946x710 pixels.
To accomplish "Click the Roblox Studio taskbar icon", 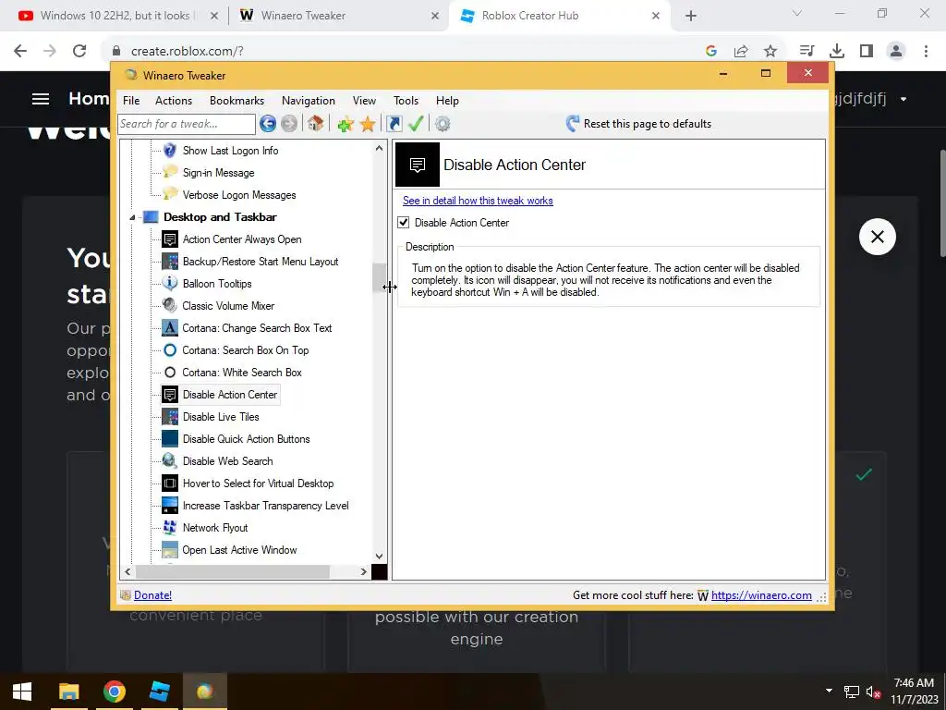I will click(159, 692).
